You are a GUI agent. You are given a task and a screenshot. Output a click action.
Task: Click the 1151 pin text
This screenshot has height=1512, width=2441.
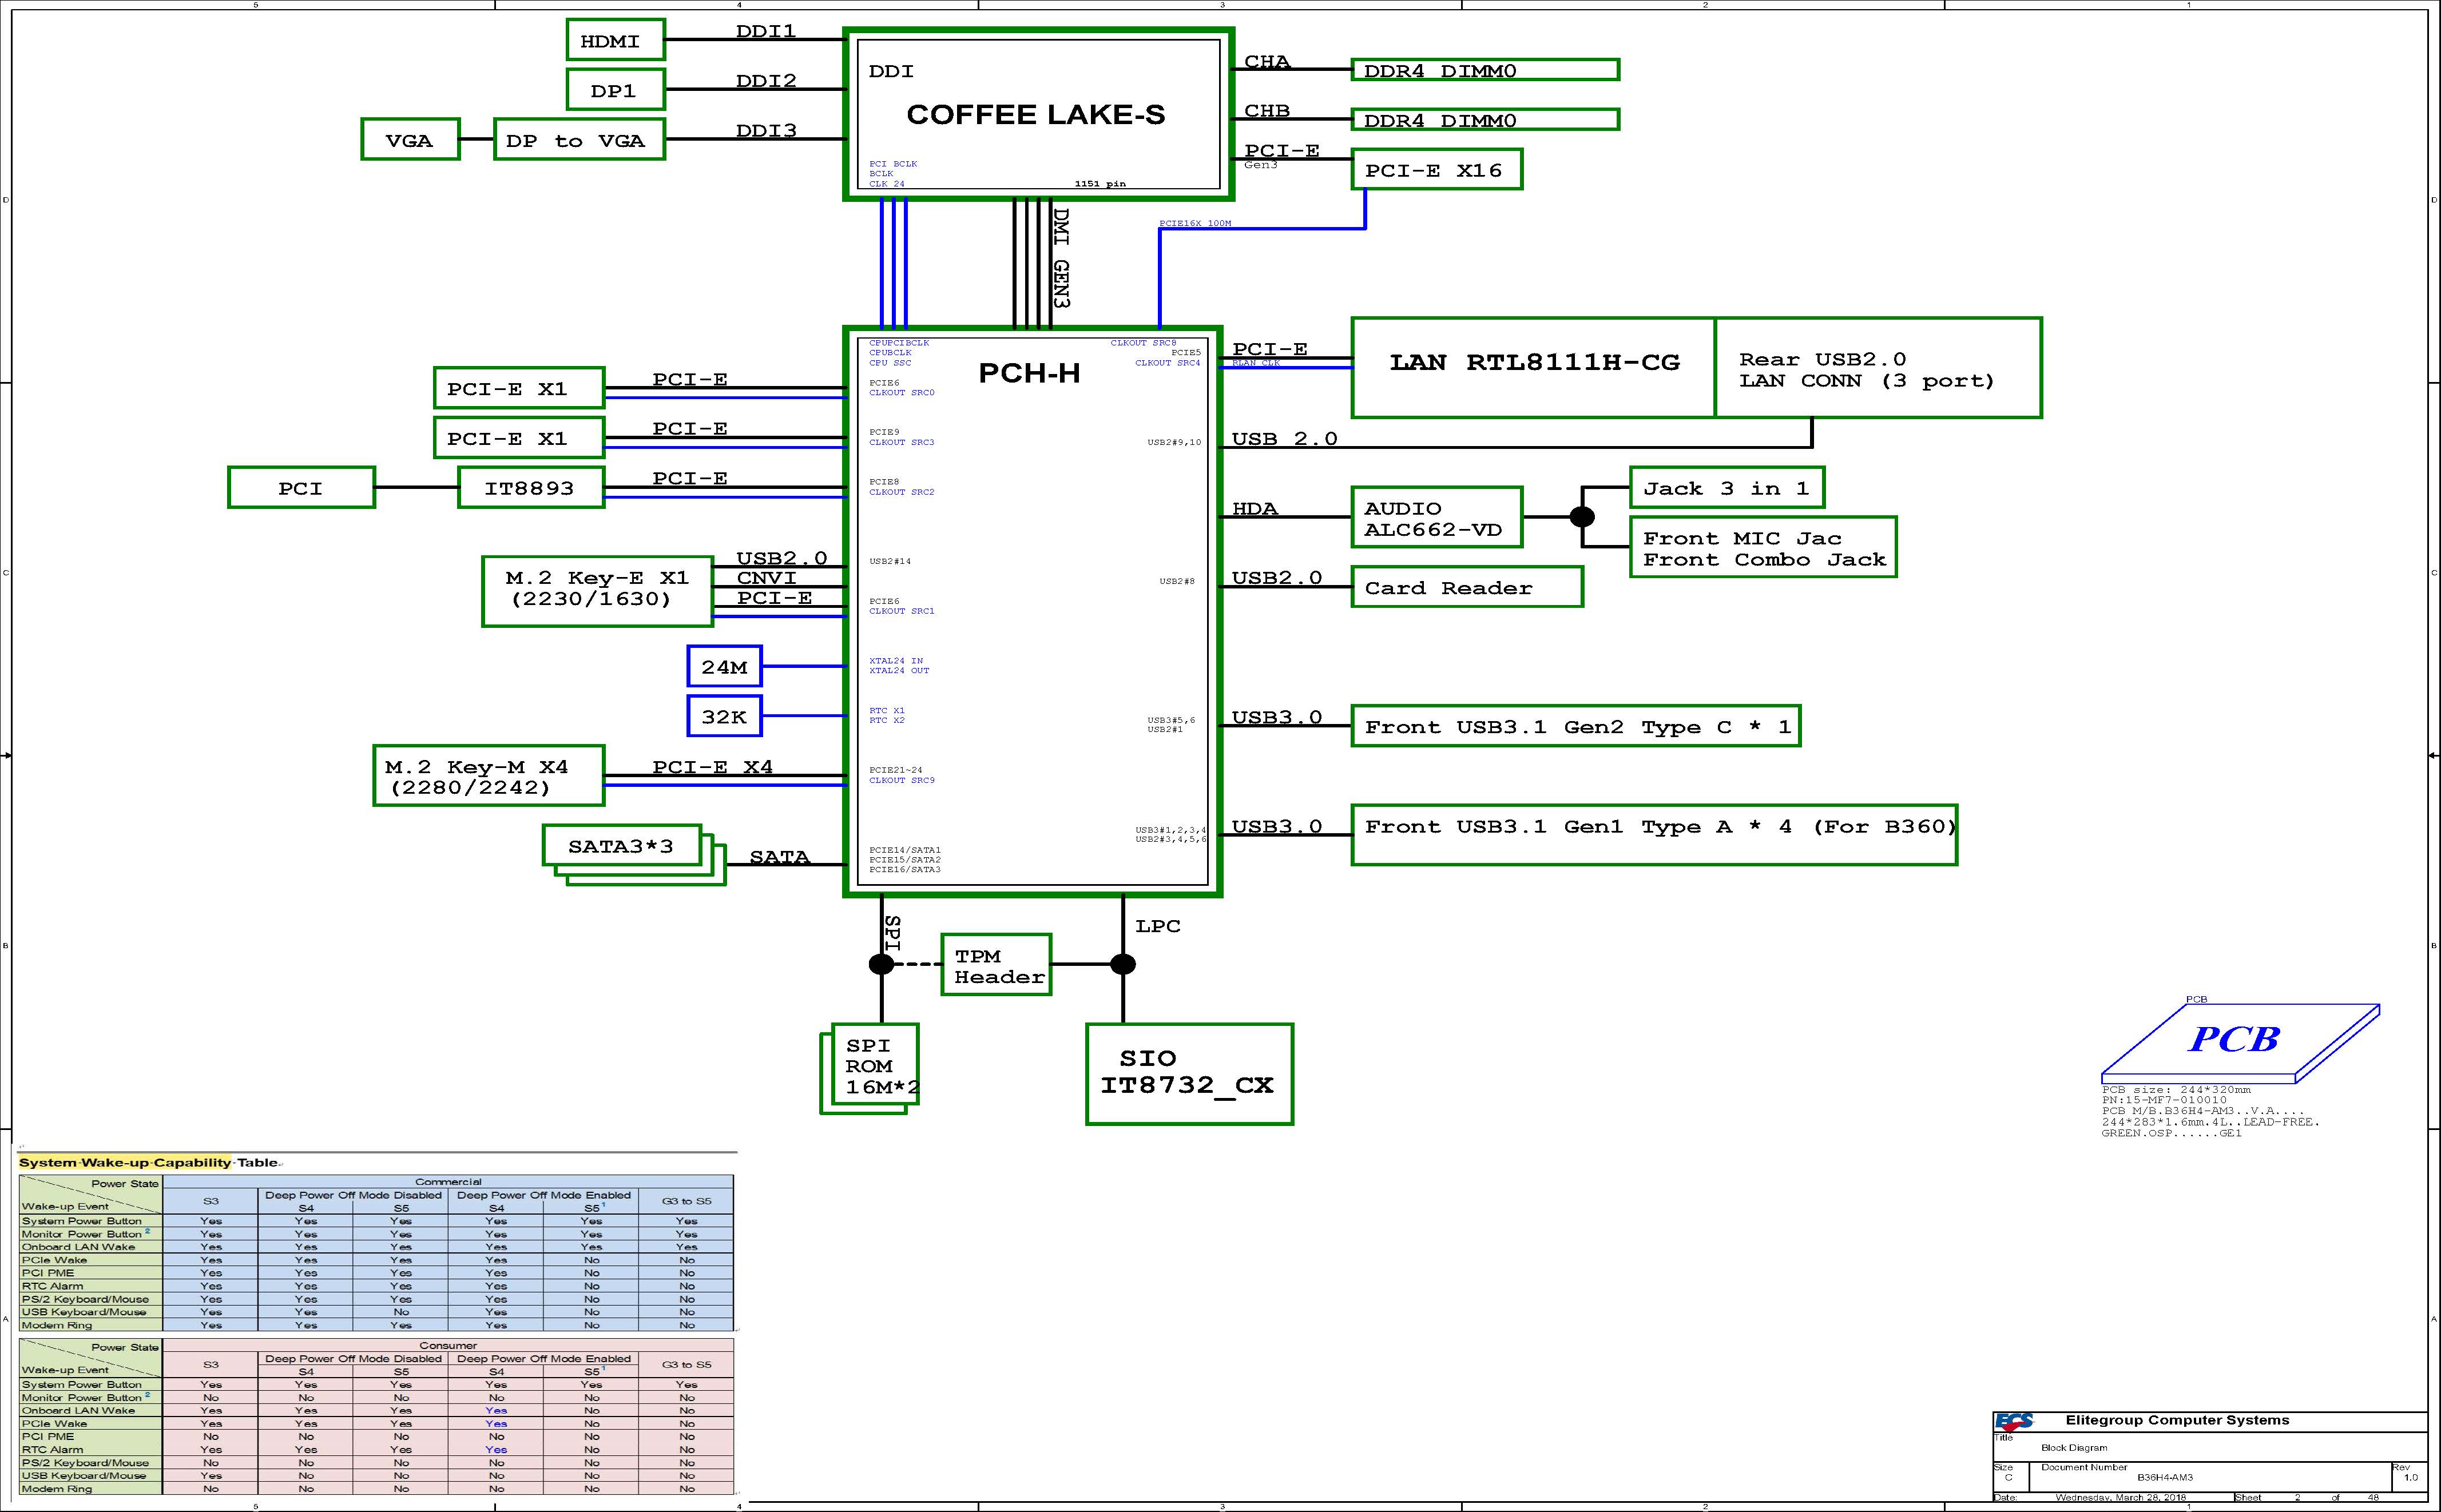click(1100, 184)
